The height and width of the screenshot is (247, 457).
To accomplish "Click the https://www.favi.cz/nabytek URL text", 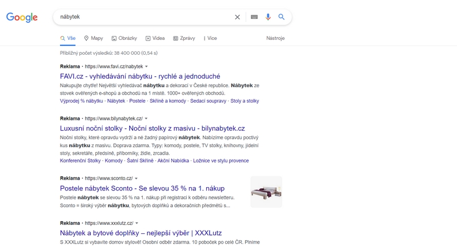I will pos(114,67).
